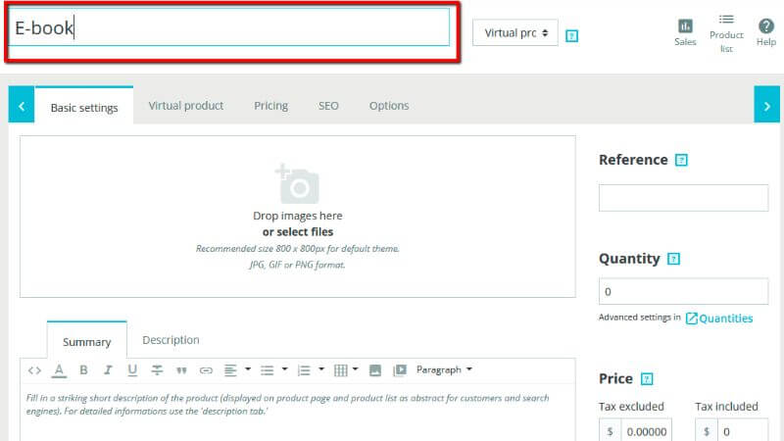This screenshot has height=441, width=784.
Task: Switch to the Pricing tab
Action: click(271, 106)
